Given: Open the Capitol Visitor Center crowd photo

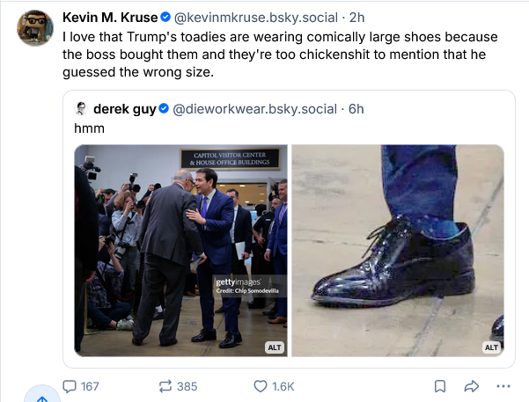Looking at the screenshot, I should (180, 250).
